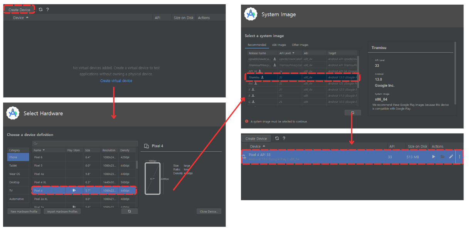Switch to the Other Images tab

(300, 45)
